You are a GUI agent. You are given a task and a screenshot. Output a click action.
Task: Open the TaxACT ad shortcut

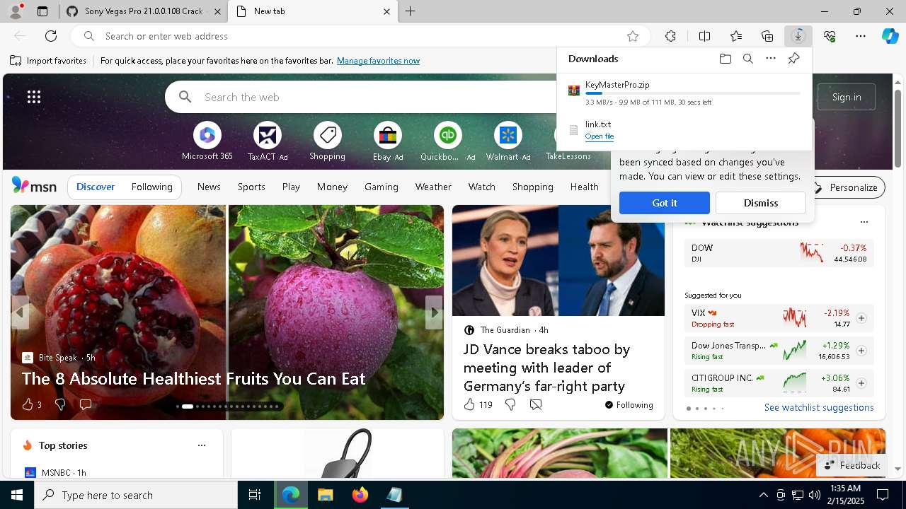tap(267, 141)
